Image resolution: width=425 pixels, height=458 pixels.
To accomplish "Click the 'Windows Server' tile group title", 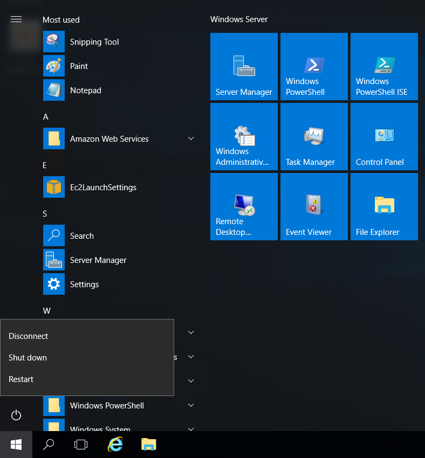I will pyautogui.click(x=239, y=19).
